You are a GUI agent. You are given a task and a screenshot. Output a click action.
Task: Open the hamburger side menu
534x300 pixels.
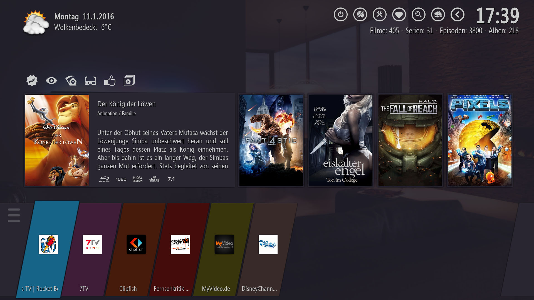tap(14, 215)
